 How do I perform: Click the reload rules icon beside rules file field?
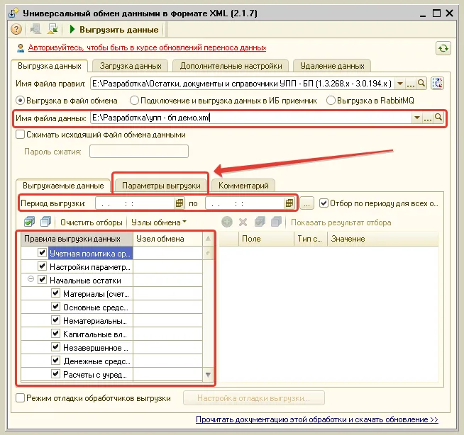pos(438,84)
